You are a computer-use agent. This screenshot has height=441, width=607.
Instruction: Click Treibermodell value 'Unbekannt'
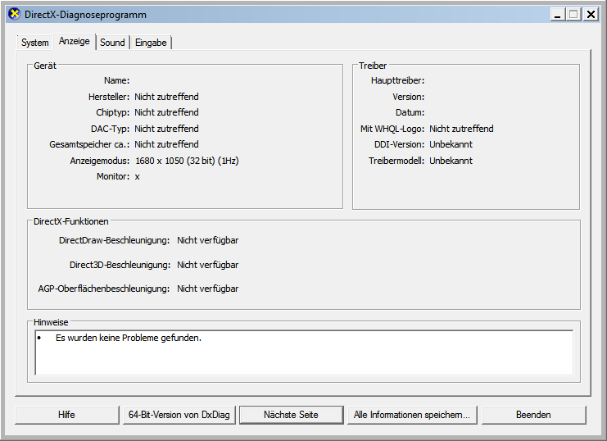(451, 161)
